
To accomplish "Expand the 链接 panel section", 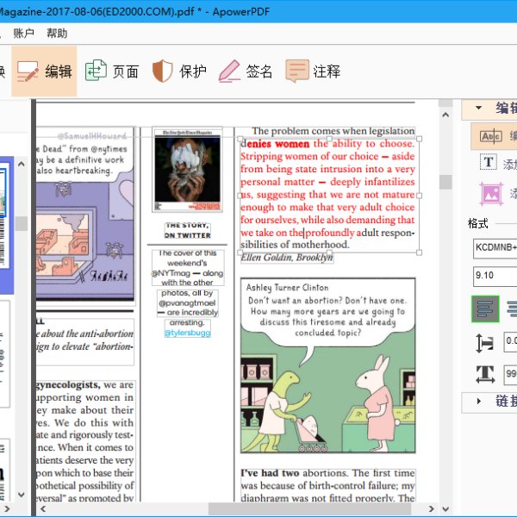I will tap(479, 402).
